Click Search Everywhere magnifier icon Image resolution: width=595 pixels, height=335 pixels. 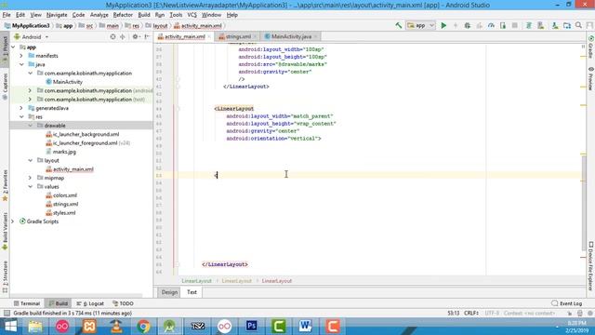(578, 25)
